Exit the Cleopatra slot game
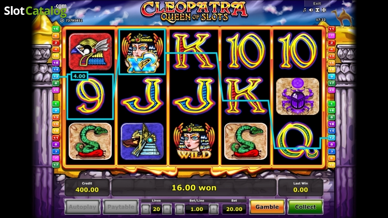This screenshot has height=218, width=388. (317, 4)
